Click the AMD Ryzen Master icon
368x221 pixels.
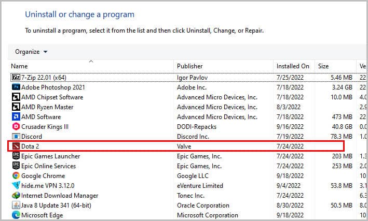click(16, 107)
